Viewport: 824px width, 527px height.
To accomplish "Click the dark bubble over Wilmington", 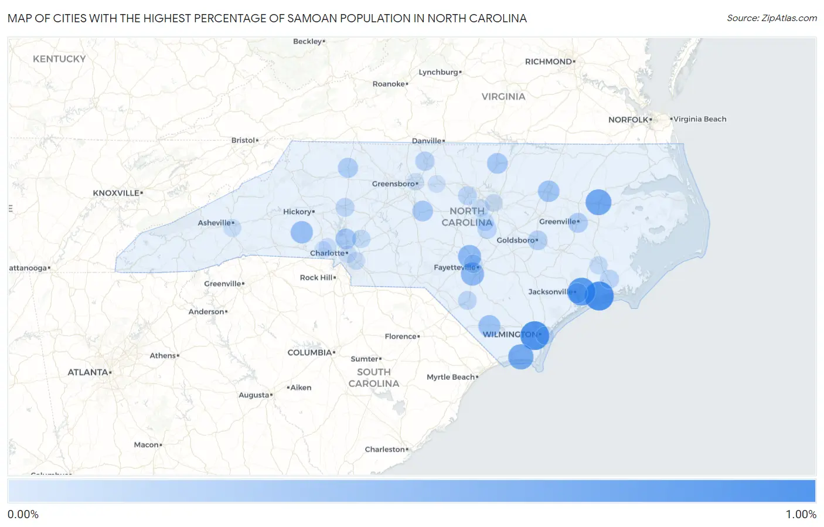I will click(534, 336).
